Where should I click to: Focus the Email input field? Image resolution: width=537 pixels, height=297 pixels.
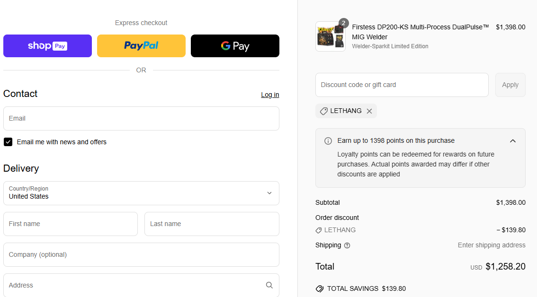coord(141,118)
